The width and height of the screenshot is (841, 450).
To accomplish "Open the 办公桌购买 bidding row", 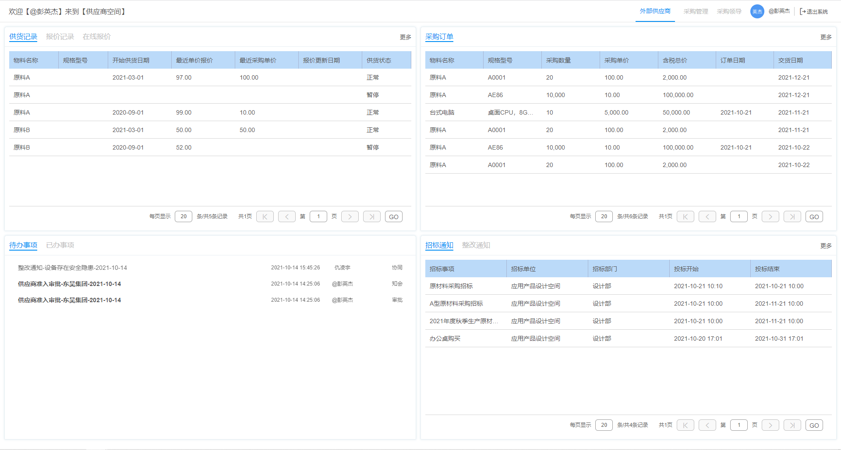I will click(445, 338).
